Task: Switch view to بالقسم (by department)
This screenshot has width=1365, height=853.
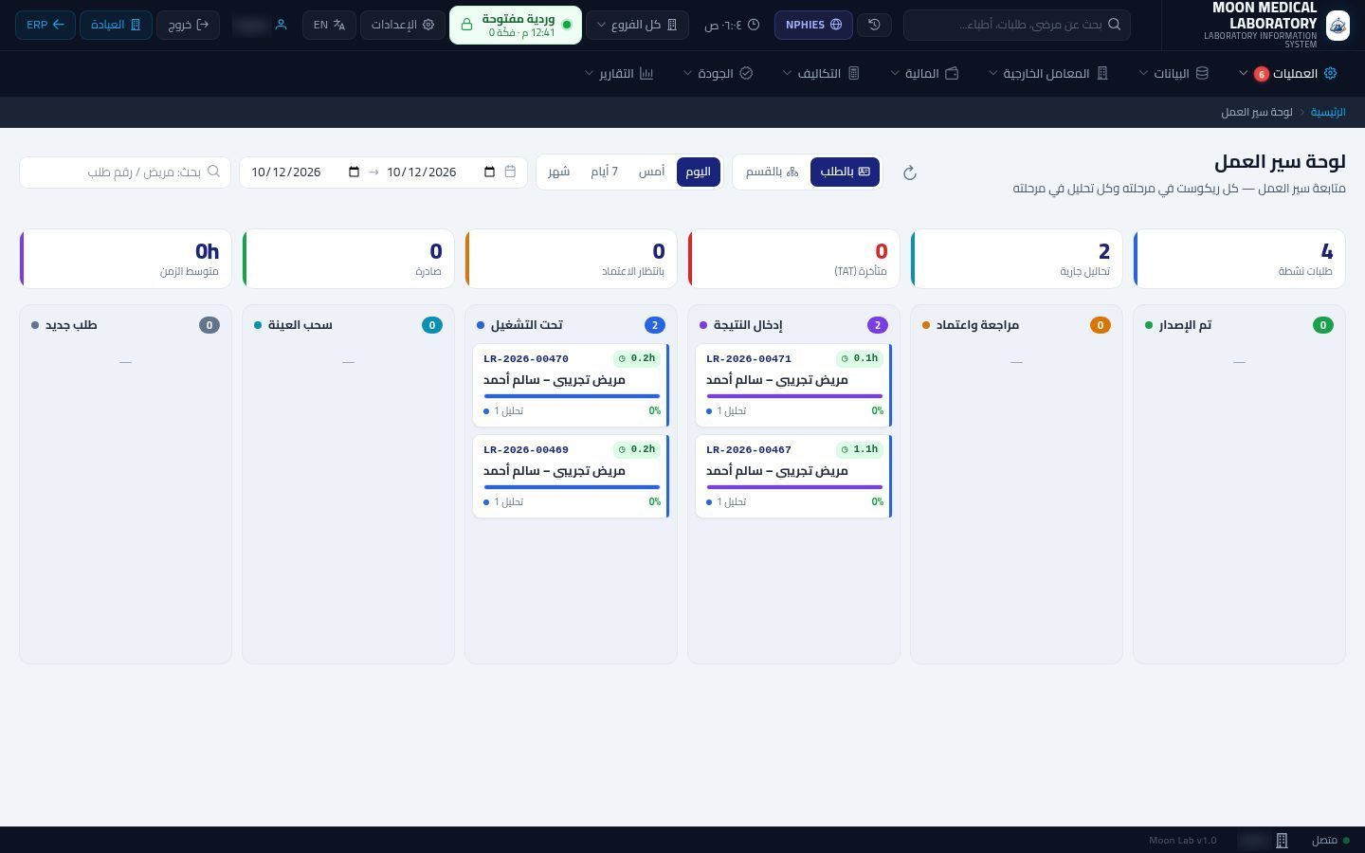Action: [772, 172]
